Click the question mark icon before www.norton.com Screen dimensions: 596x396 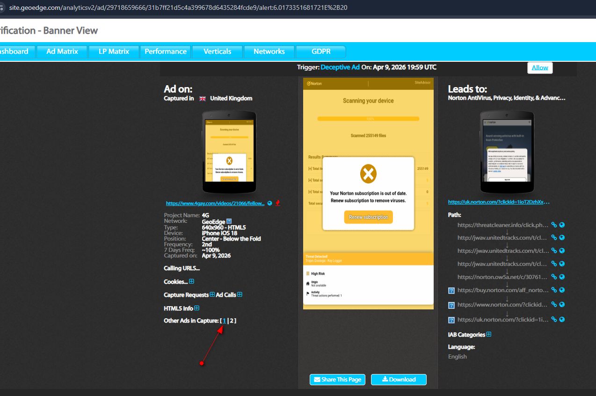(x=451, y=305)
